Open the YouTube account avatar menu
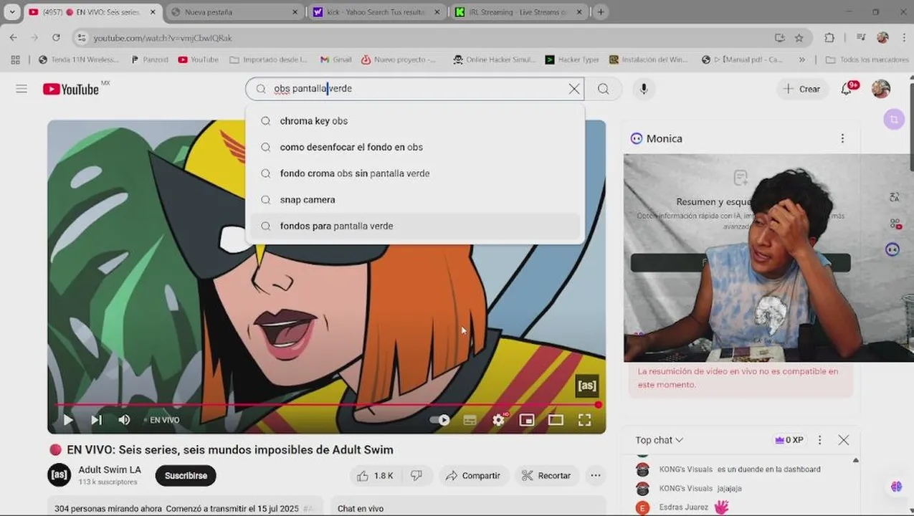The width and height of the screenshot is (914, 516). (x=880, y=89)
